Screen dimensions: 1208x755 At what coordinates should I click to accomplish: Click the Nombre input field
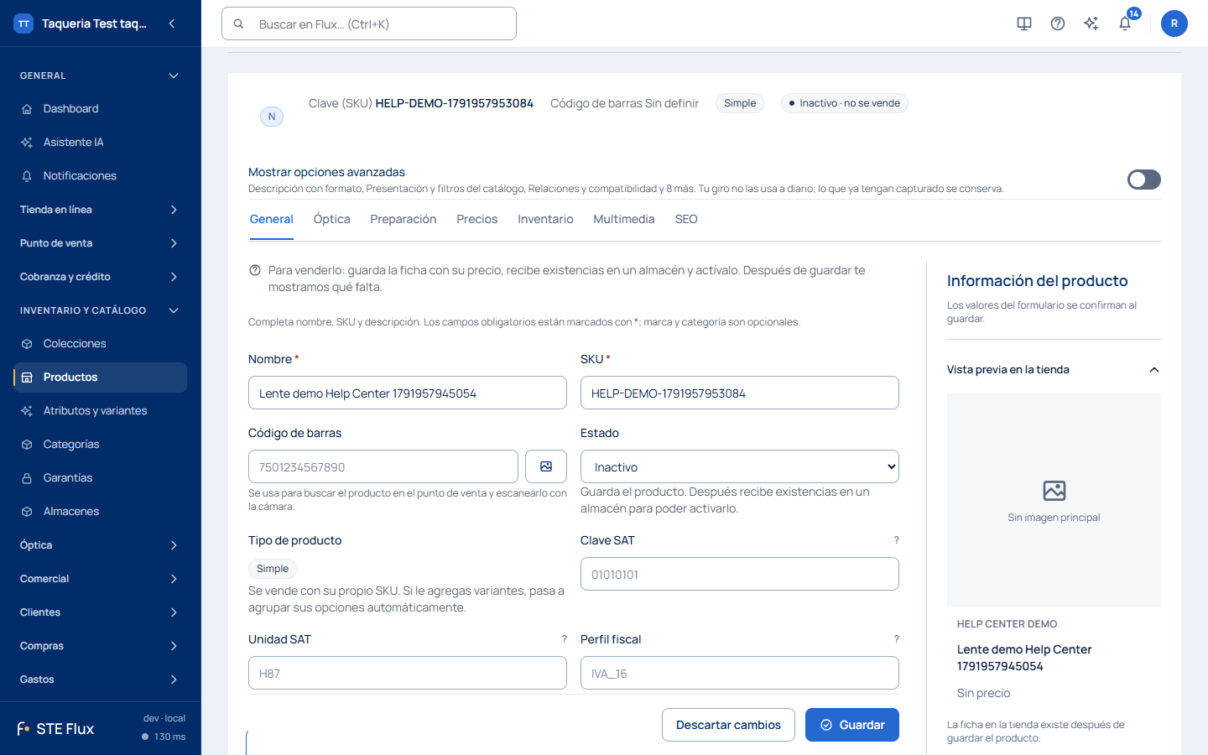[408, 393]
